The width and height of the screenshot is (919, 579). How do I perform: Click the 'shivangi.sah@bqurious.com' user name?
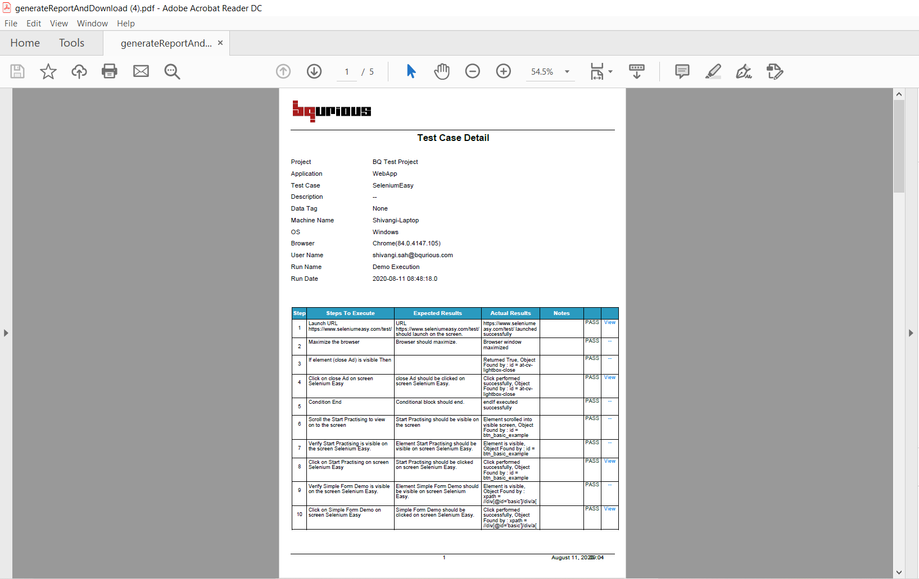tap(413, 255)
